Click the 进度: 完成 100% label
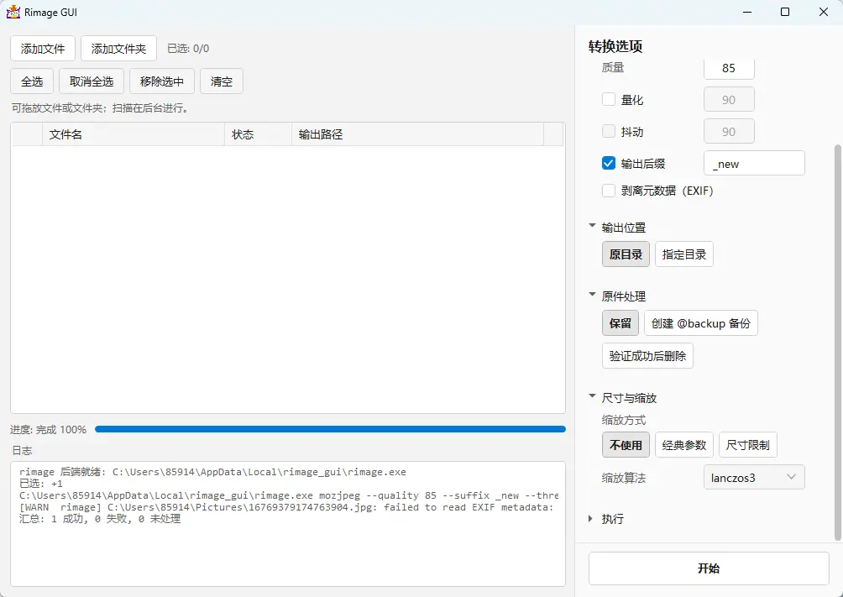Viewport: 843px width, 597px height. [49, 430]
